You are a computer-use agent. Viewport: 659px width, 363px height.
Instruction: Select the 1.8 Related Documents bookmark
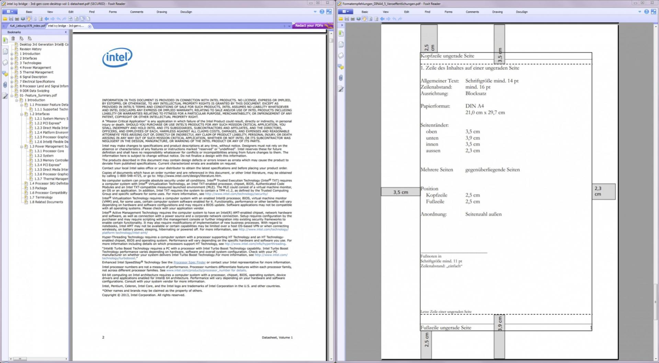[x=46, y=202]
